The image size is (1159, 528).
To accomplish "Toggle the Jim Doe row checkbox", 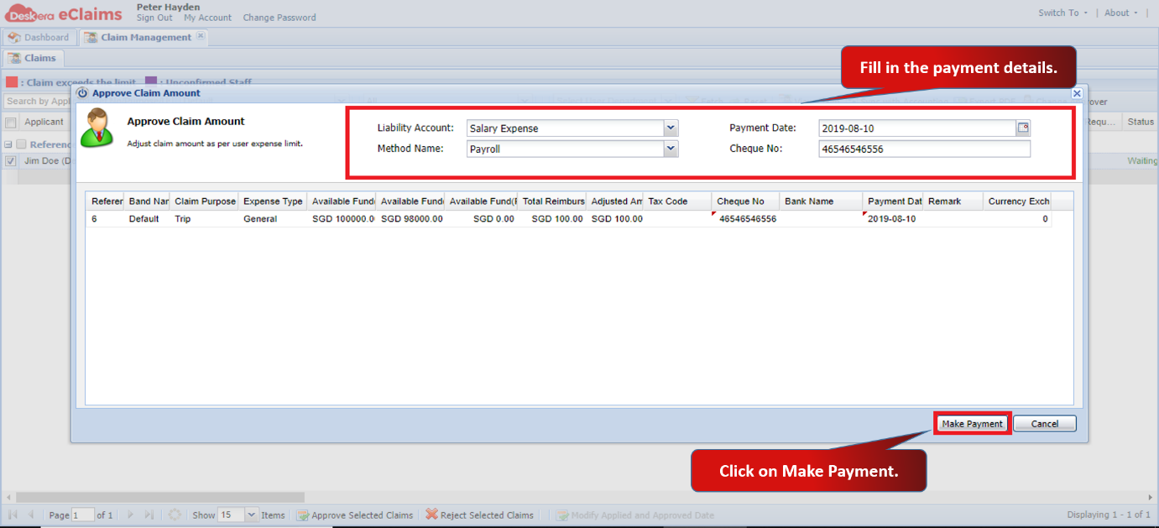I will (10, 161).
